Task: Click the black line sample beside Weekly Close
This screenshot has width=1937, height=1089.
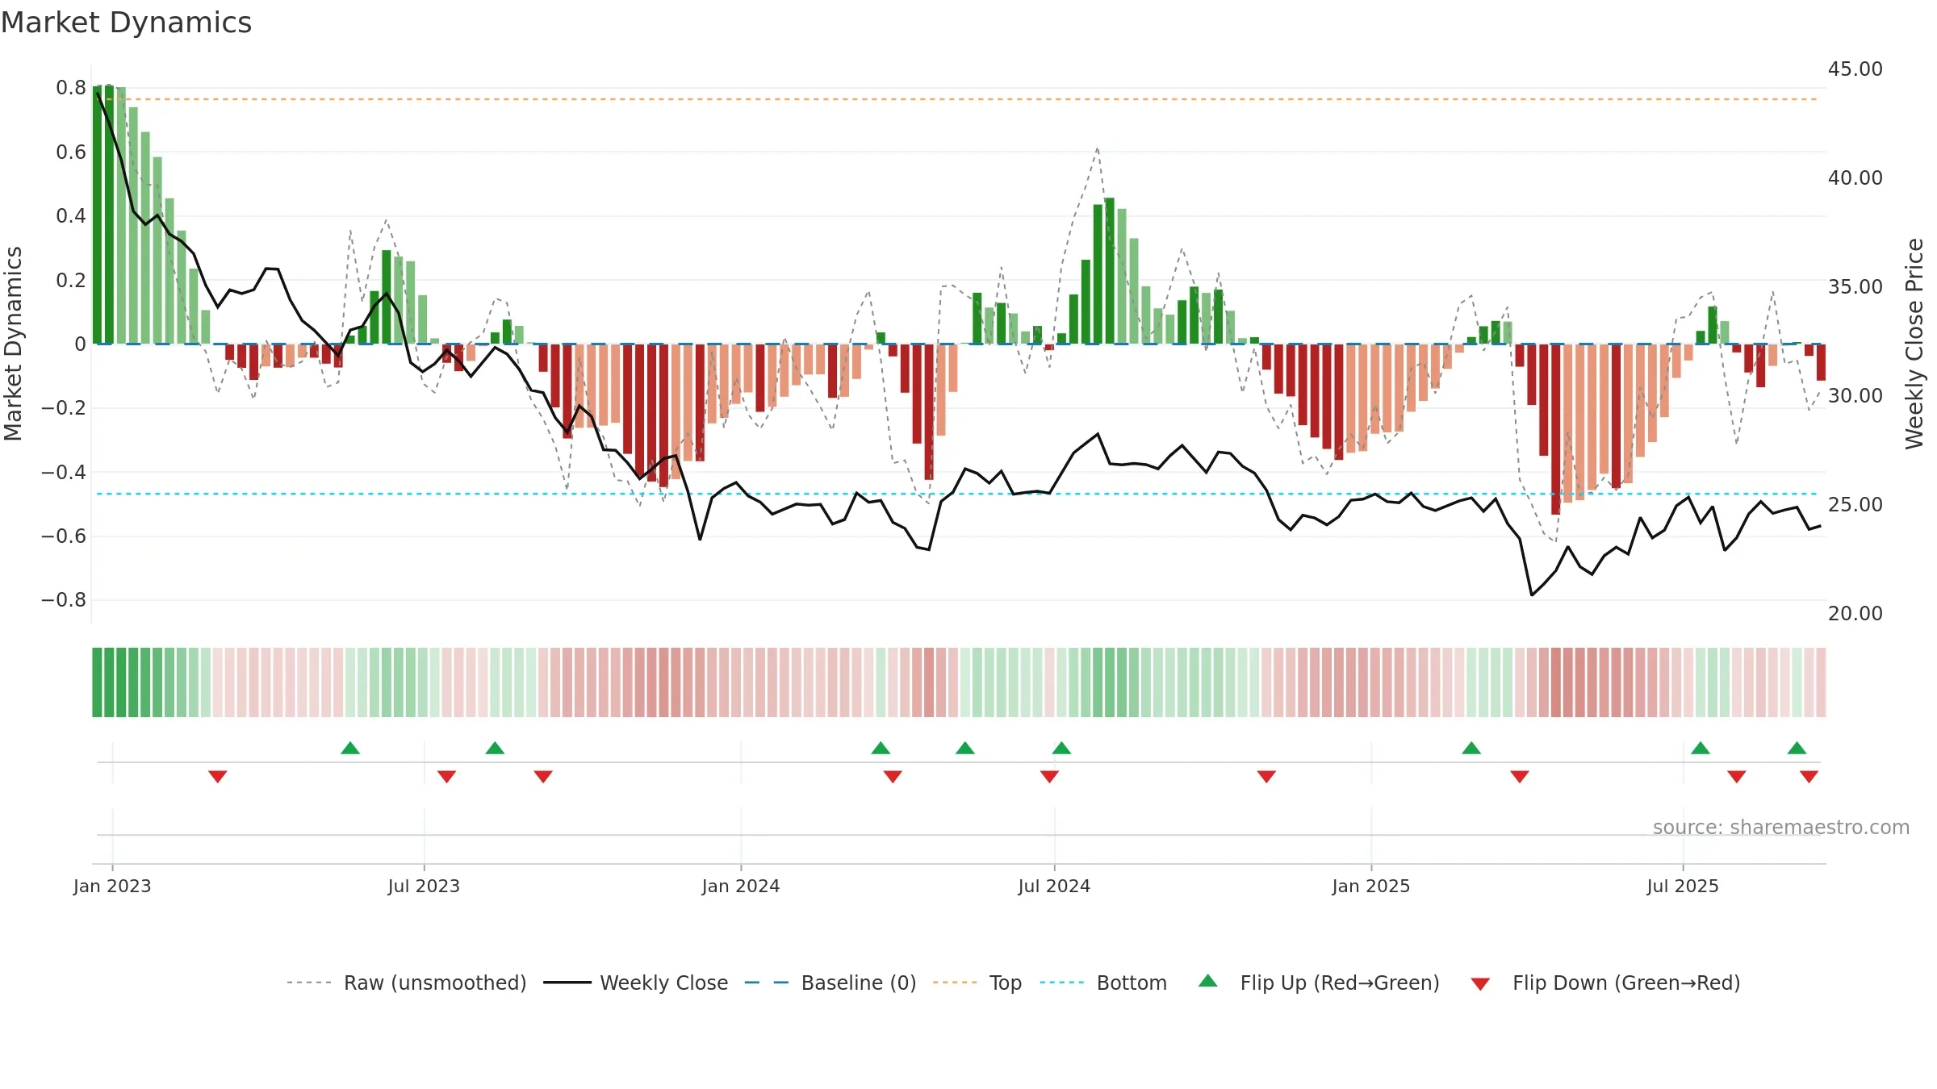Action: pos(567,983)
